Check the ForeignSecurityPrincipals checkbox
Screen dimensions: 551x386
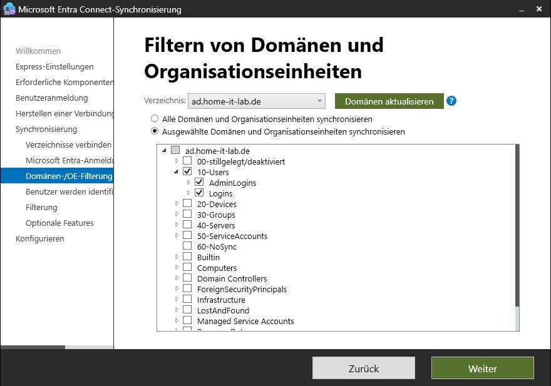tap(187, 288)
